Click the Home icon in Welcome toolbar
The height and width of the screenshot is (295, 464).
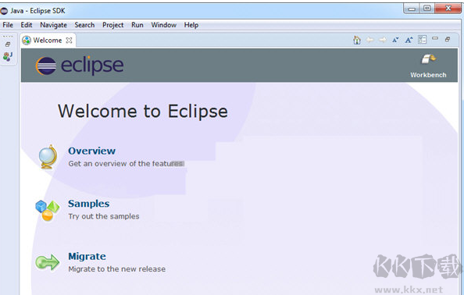click(357, 40)
